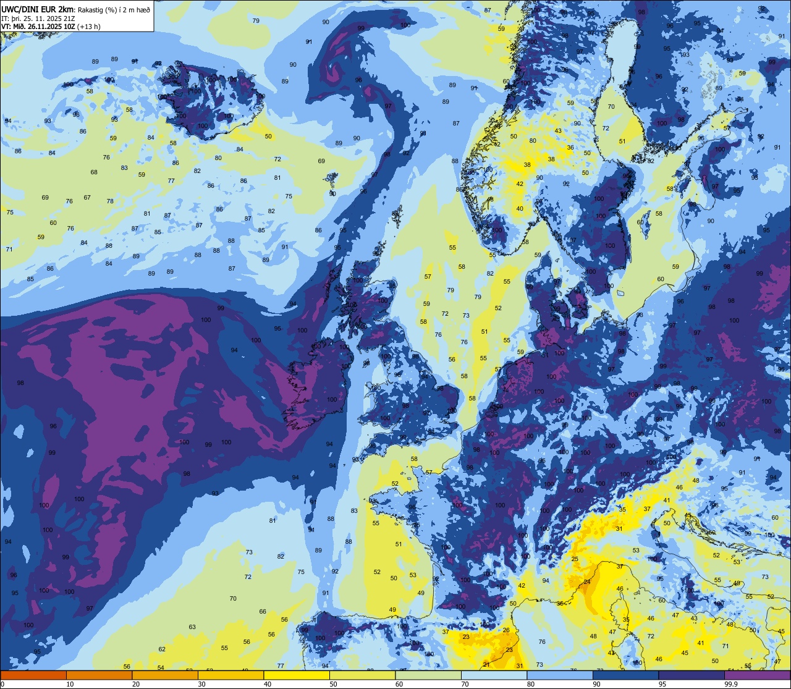Click the humidity value '63' on the map

[x=192, y=627]
